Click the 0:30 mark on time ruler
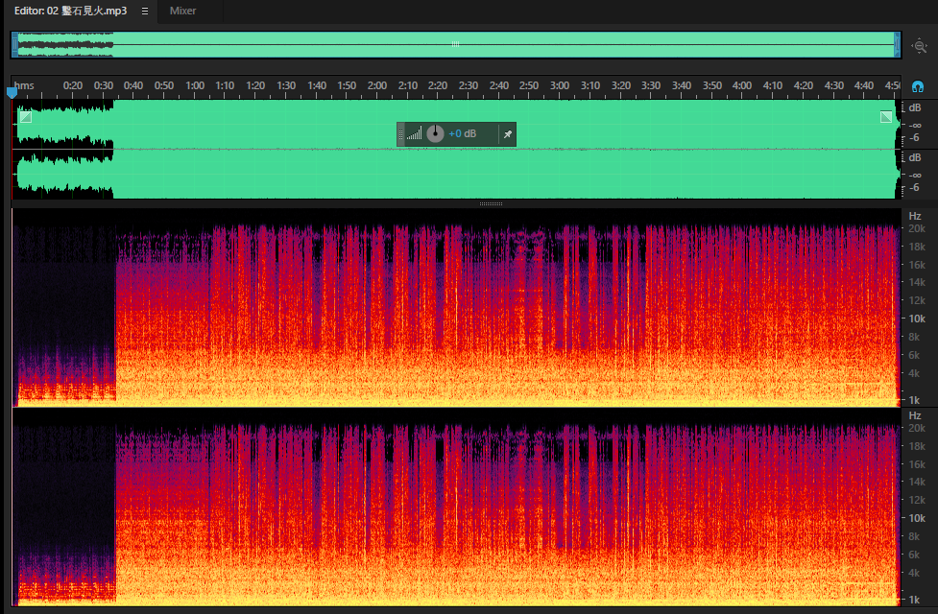Screen dimensions: 938x614 pos(104,85)
